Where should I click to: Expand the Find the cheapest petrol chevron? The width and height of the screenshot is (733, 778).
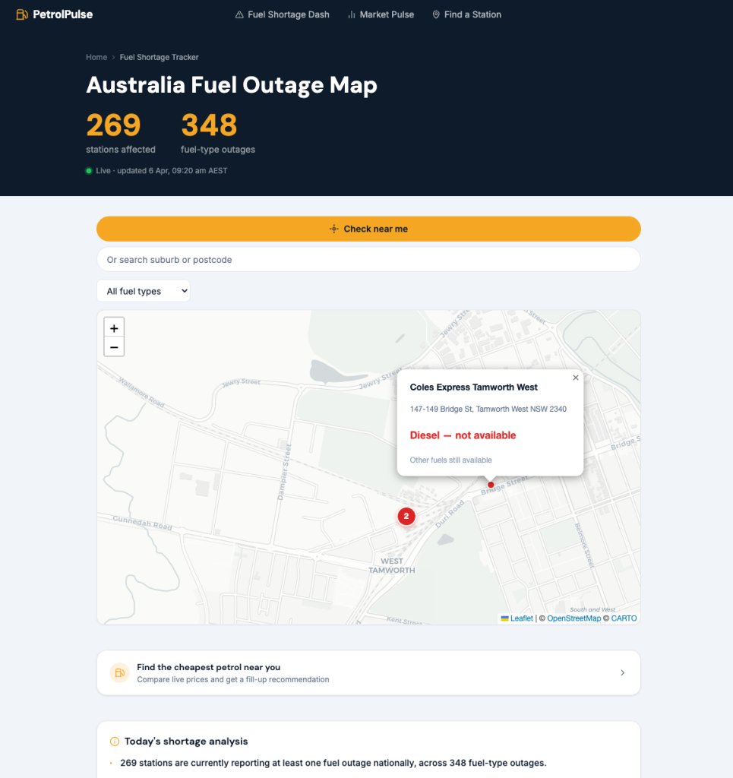[622, 672]
